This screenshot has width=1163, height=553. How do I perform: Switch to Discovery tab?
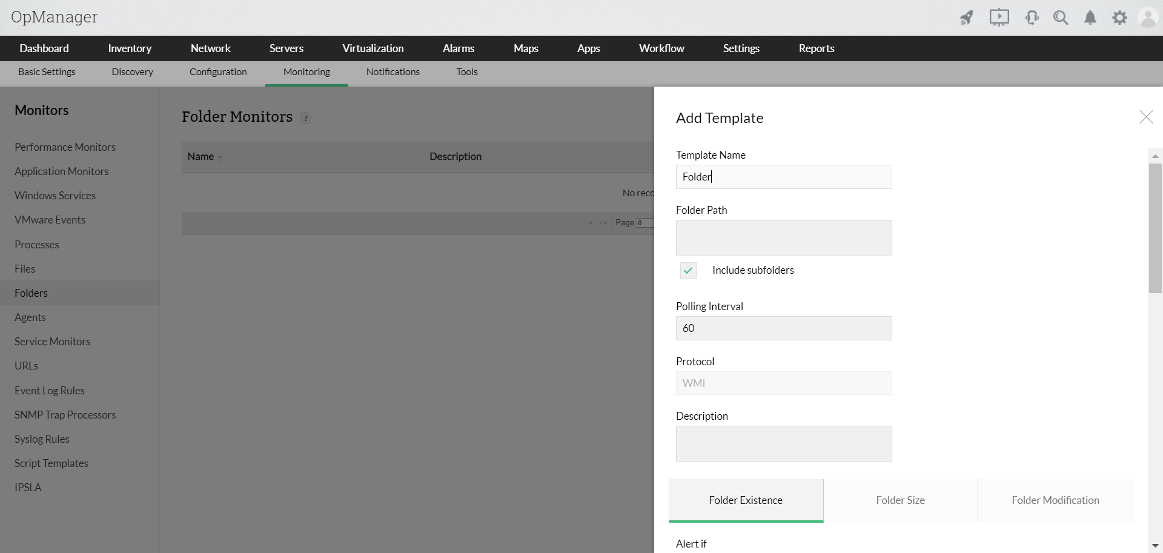[133, 72]
